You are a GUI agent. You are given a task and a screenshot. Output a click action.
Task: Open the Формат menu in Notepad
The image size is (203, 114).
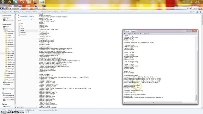[136, 34]
